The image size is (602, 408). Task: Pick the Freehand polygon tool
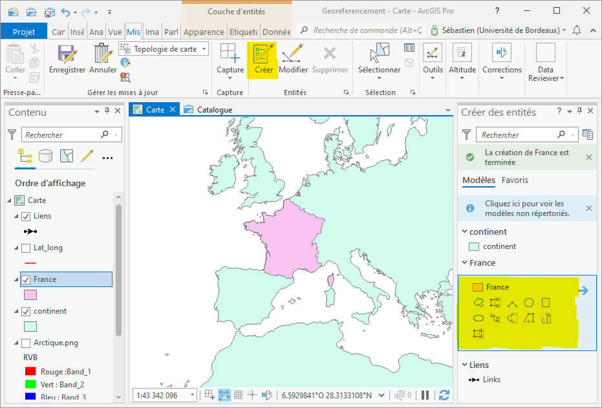coord(495,317)
